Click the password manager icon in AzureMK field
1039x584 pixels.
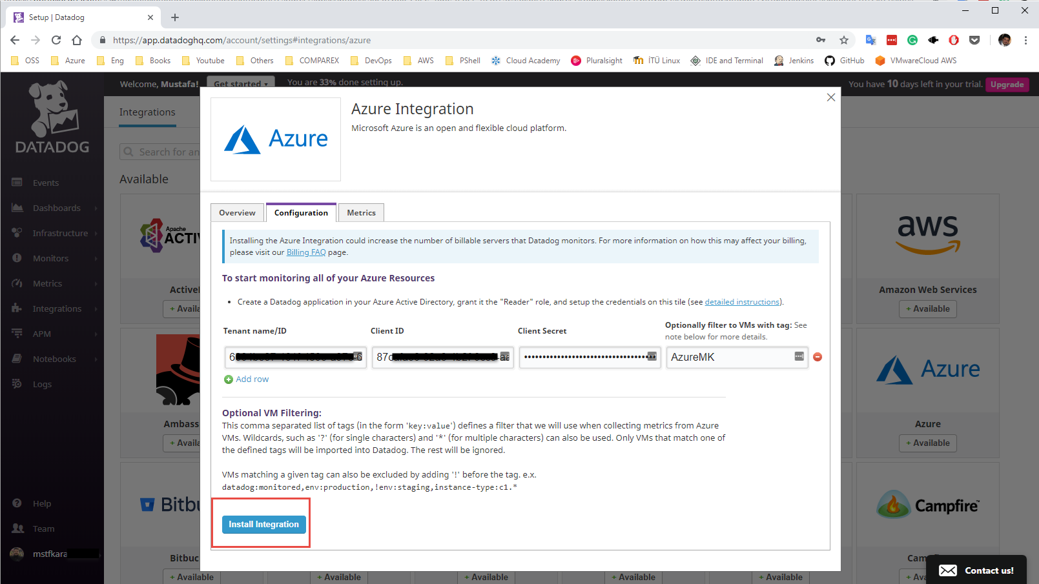coord(799,356)
